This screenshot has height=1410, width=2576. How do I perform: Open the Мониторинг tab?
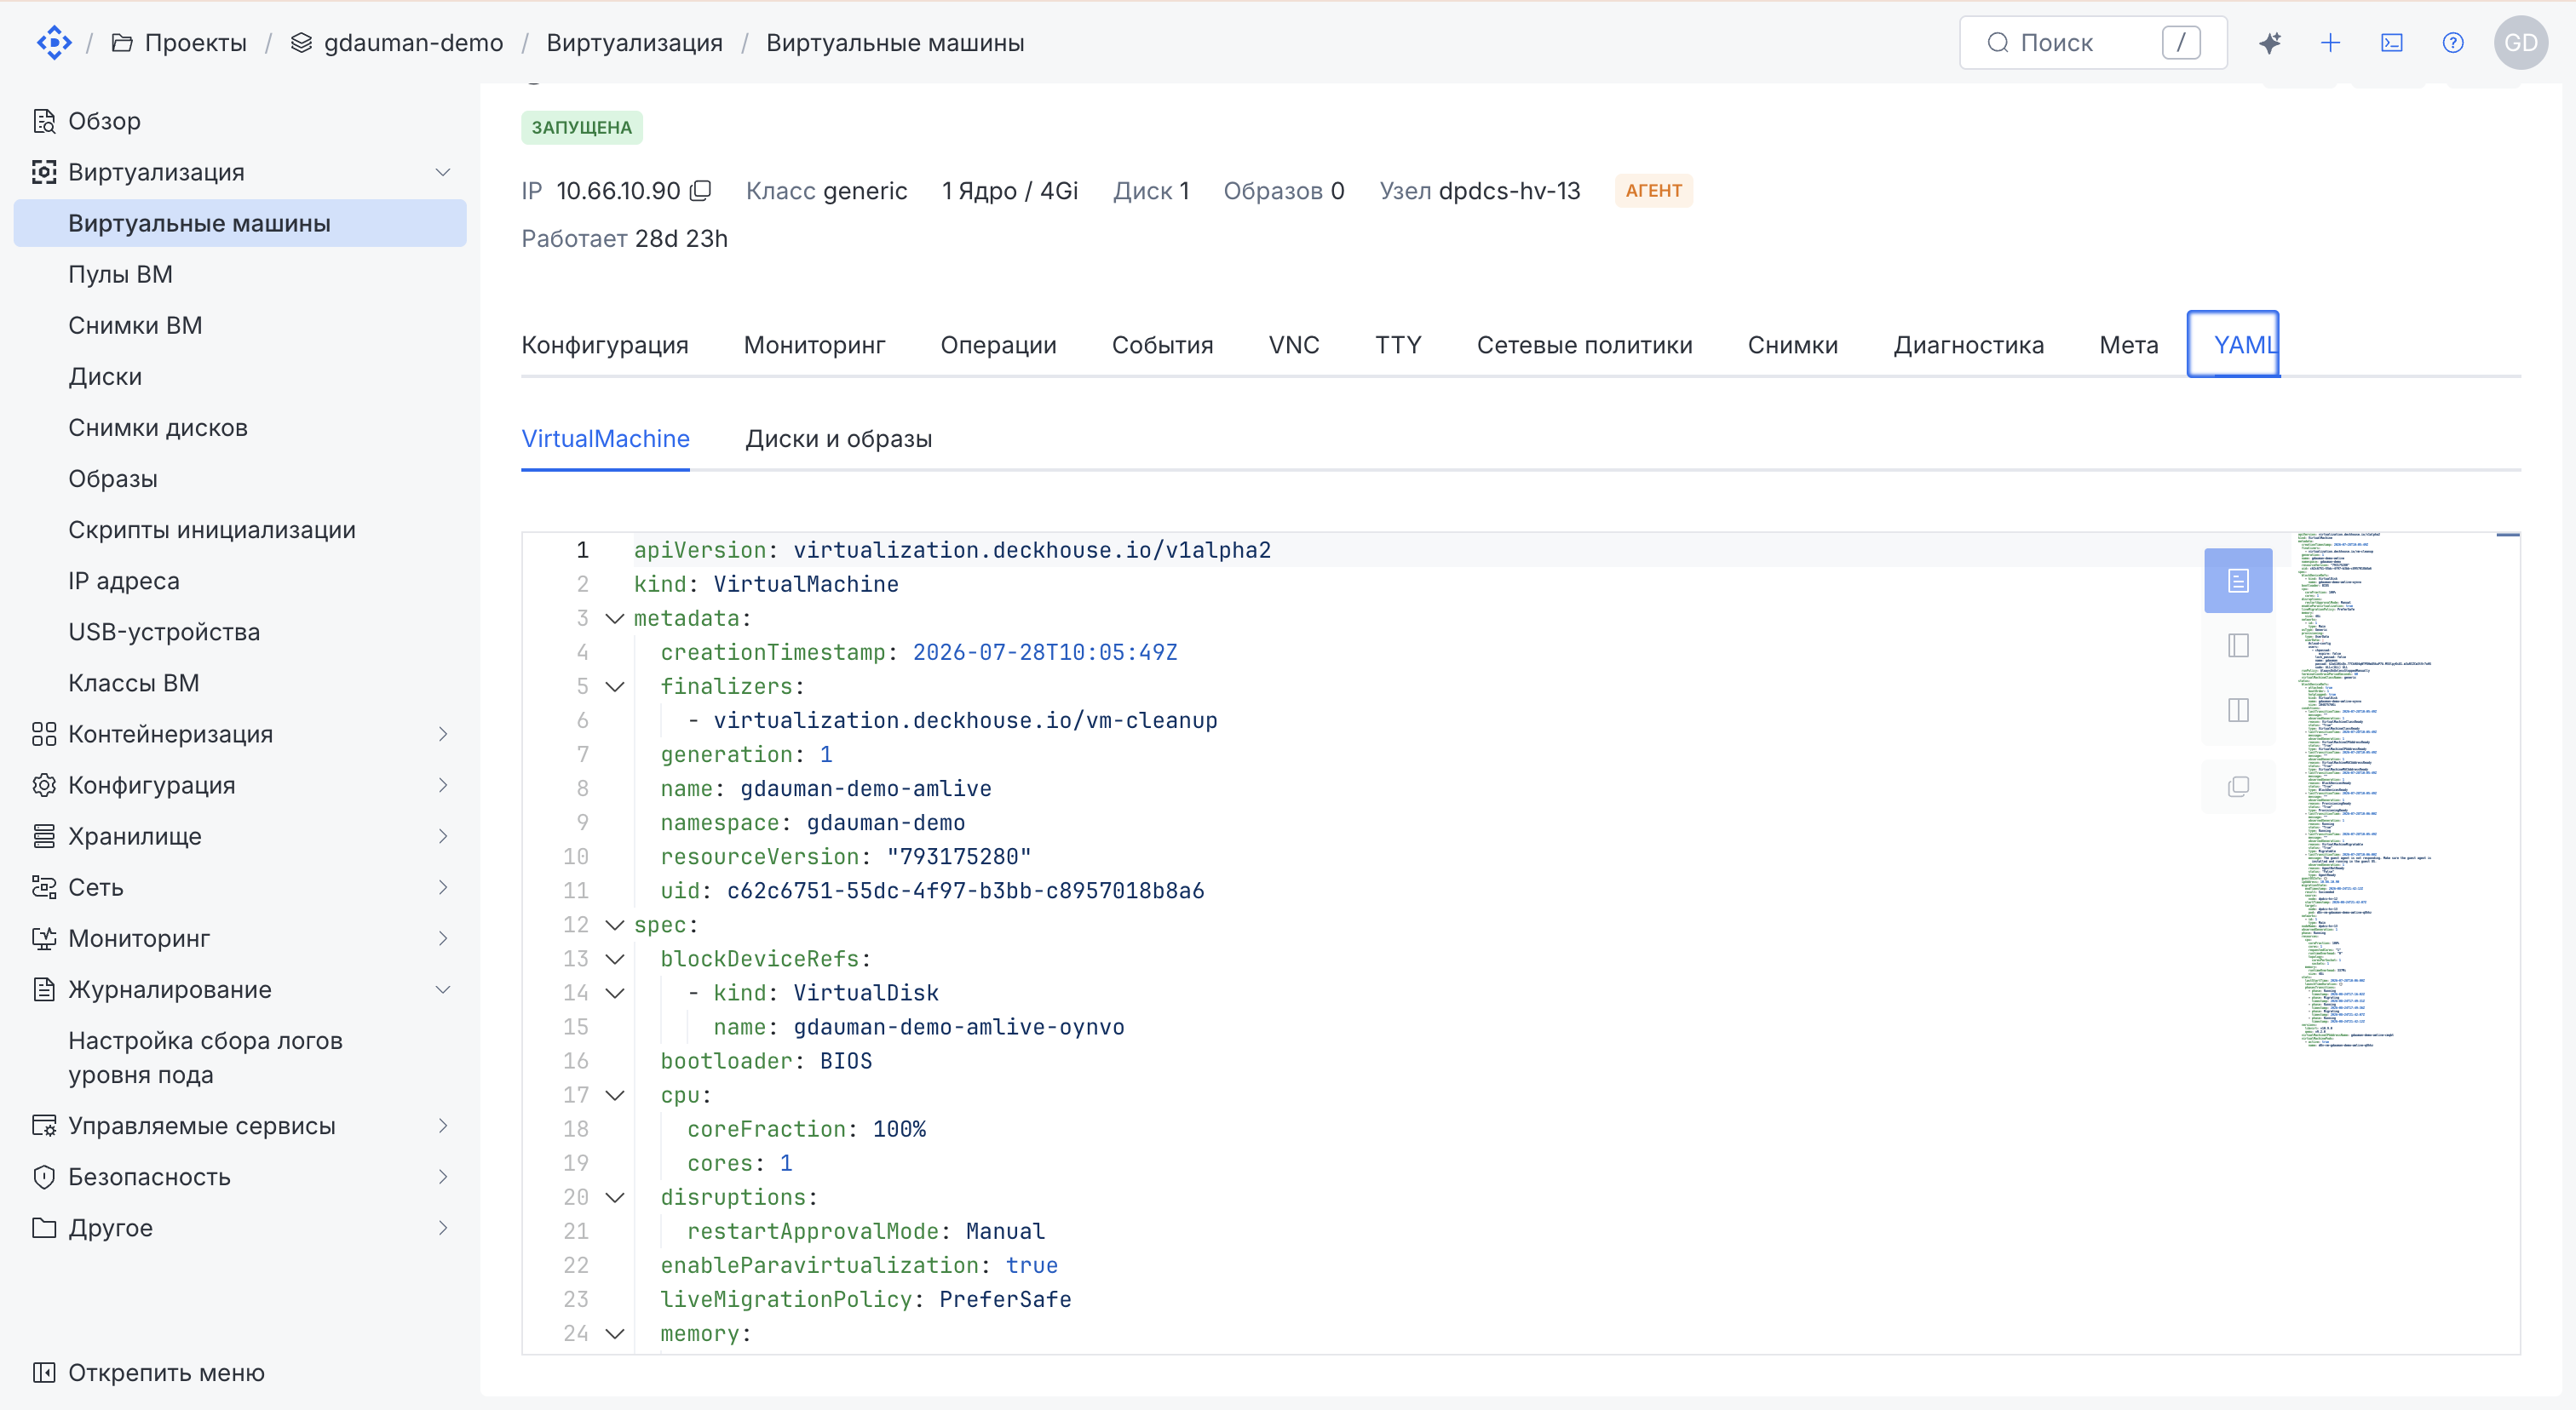click(814, 345)
